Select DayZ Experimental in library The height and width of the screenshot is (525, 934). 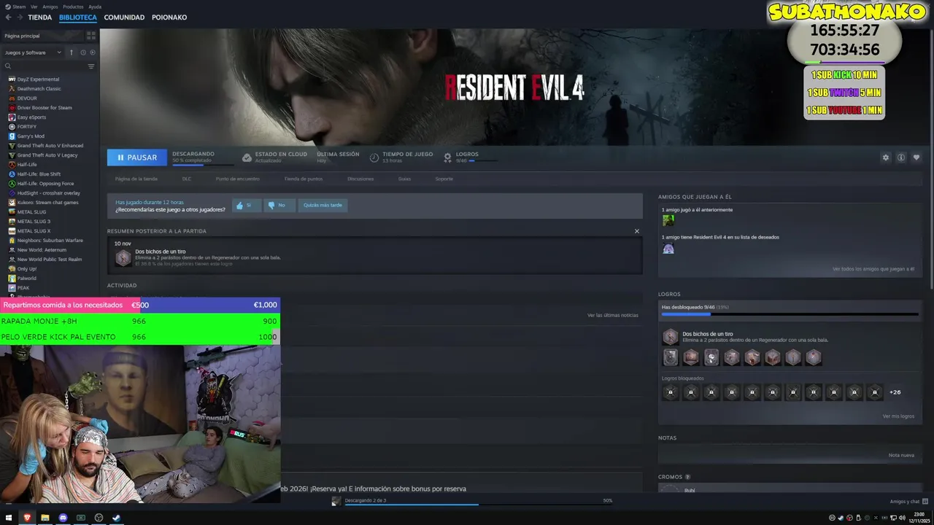[38, 79]
